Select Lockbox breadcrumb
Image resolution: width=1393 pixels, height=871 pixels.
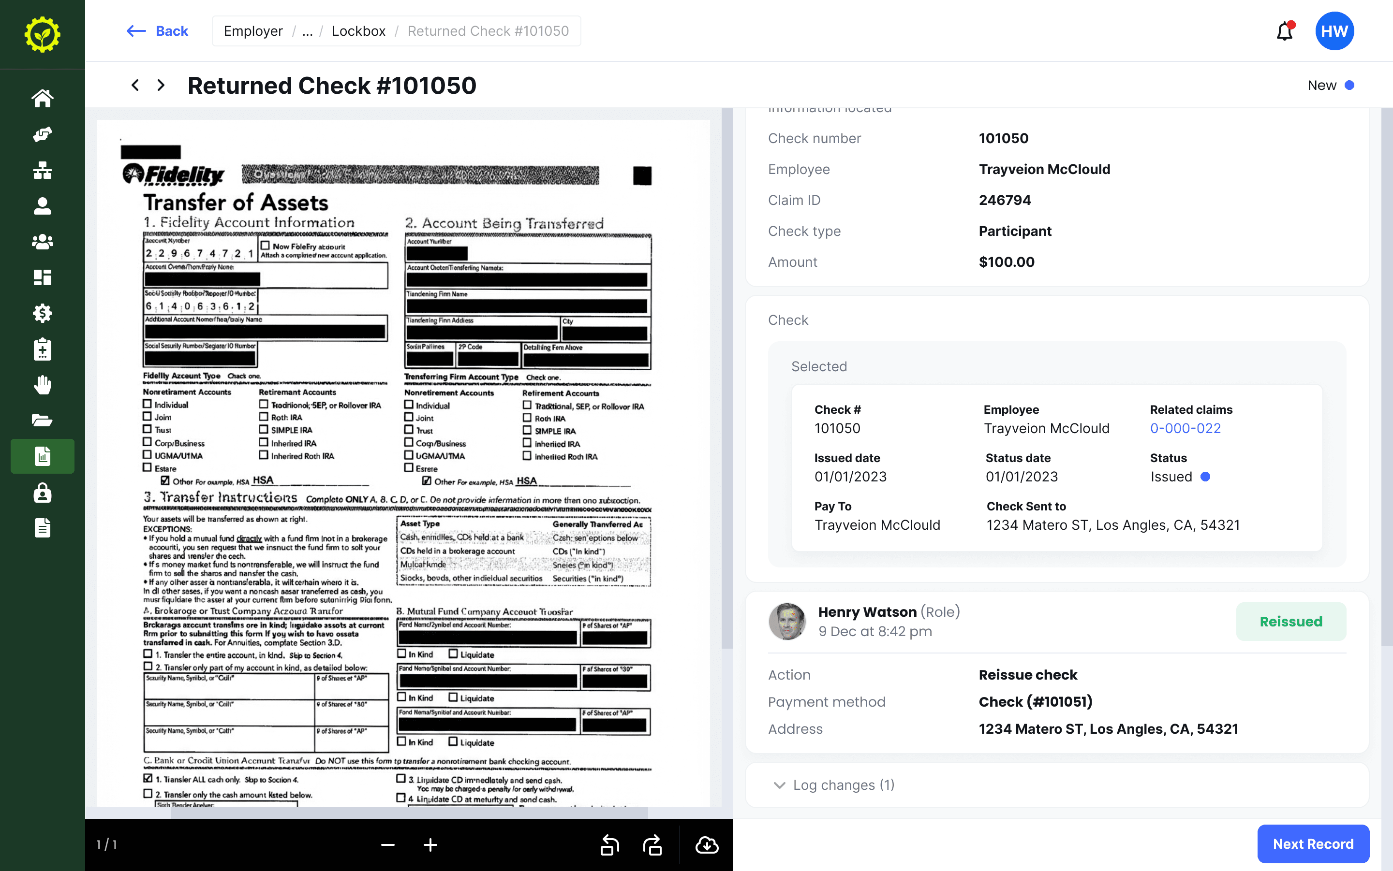point(358,31)
